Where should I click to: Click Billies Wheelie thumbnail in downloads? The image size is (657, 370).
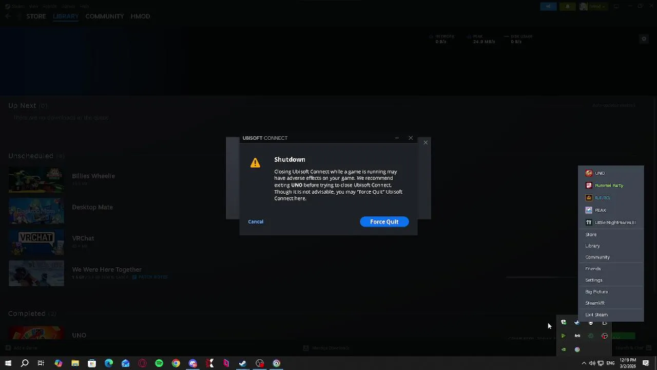36,179
